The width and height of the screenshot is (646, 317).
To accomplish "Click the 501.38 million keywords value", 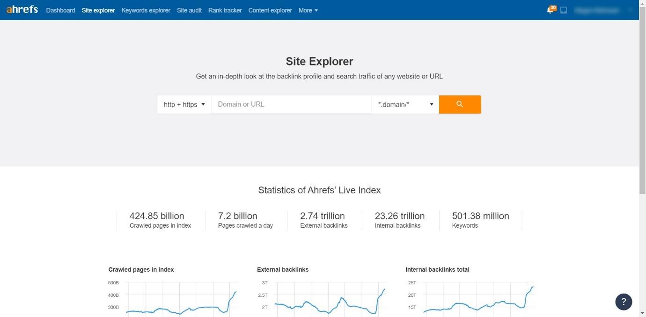I will pos(480,216).
